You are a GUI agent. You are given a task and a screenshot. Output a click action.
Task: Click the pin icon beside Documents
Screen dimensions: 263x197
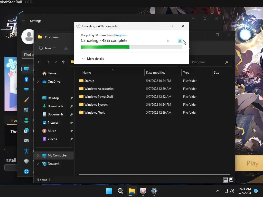tap(71, 114)
